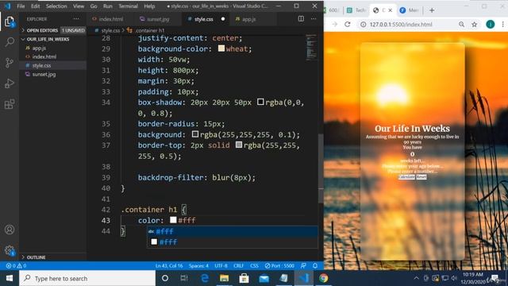
Task: Bookmark this page with the star icon
Action: pos(475,25)
